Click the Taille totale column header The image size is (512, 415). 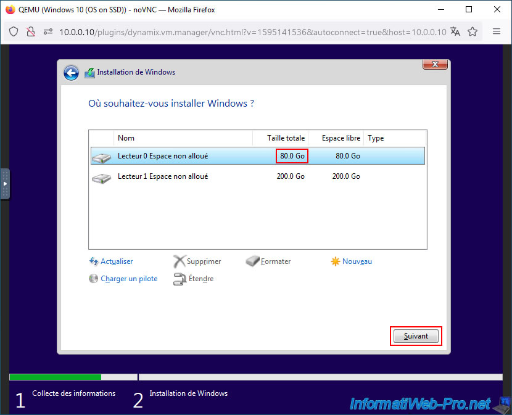tap(281, 138)
